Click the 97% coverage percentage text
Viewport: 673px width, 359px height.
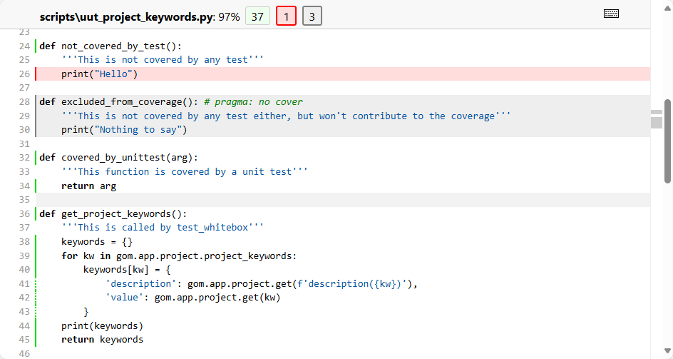click(229, 16)
